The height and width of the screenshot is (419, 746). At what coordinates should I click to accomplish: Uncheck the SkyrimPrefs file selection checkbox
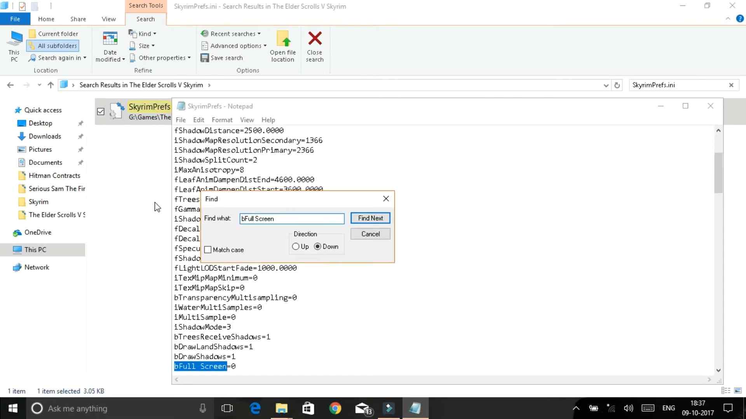pyautogui.click(x=100, y=111)
